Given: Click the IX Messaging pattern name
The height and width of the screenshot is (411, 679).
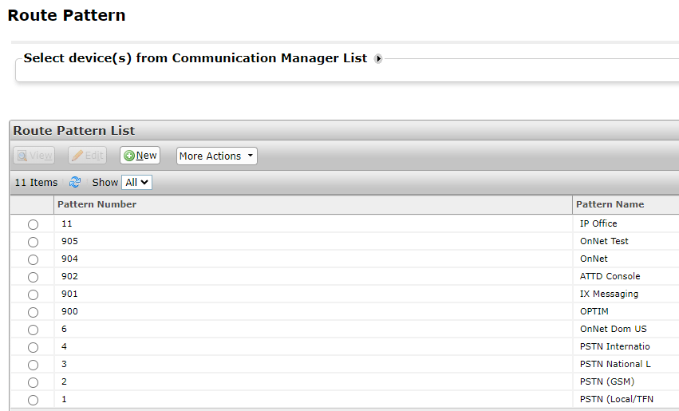Looking at the screenshot, I should pos(609,294).
